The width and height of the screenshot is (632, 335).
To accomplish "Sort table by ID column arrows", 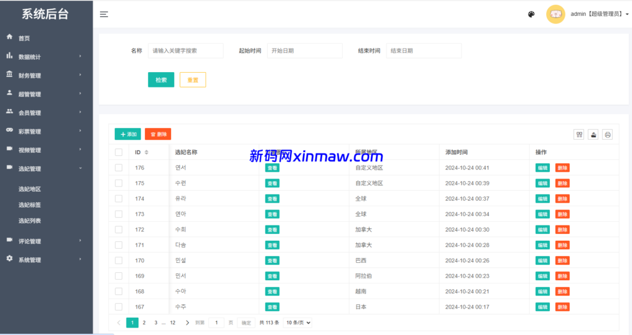I will [x=146, y=152].
